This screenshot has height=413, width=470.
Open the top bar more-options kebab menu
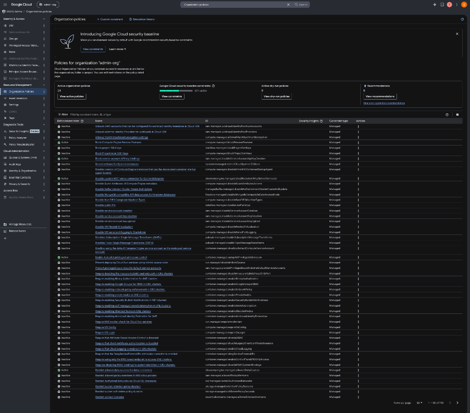pyautogui.click(x=457, y=5)
